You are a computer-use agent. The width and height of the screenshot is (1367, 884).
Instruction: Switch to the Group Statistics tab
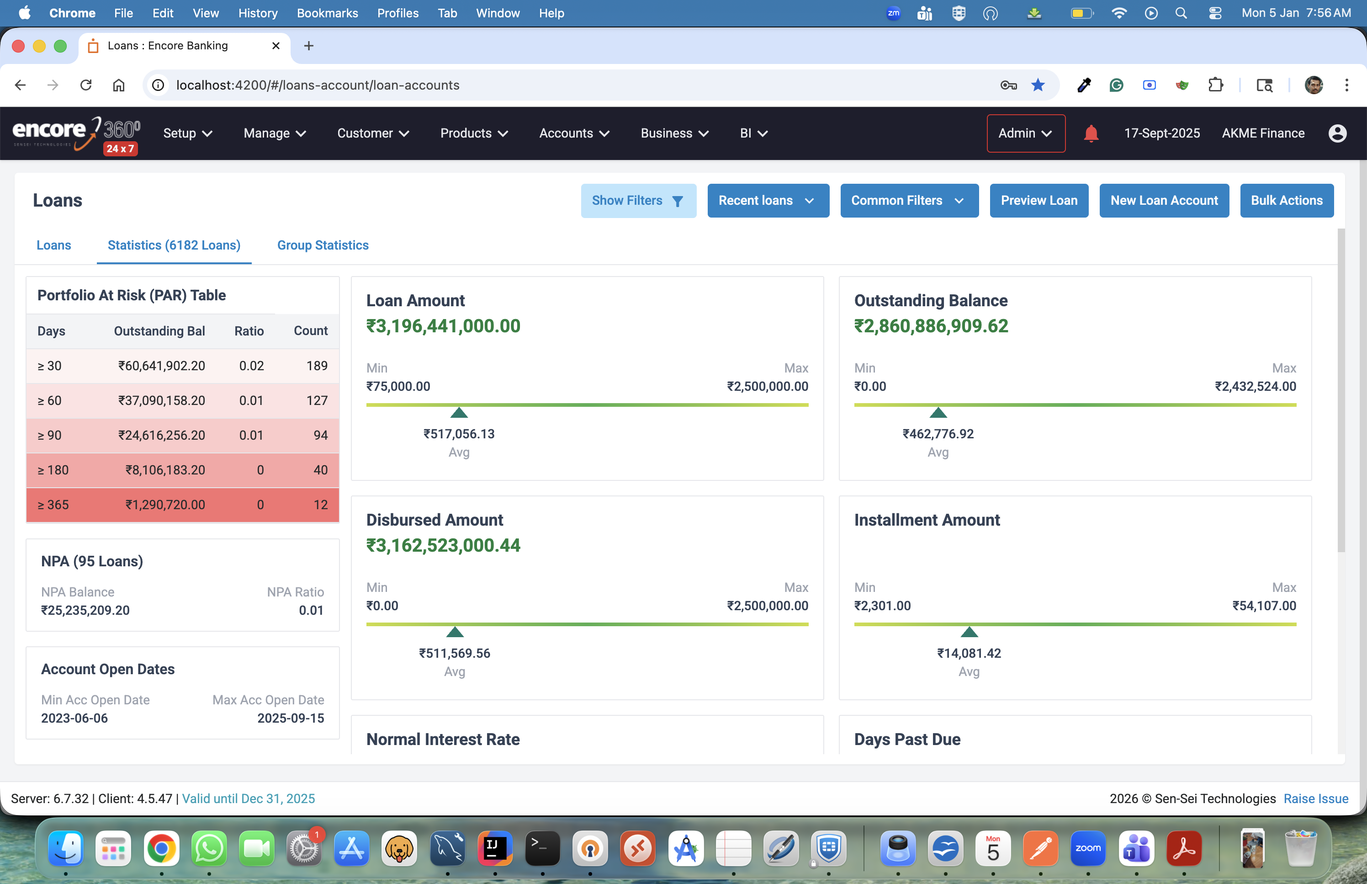pyautogui.click(x=323, y=245)
